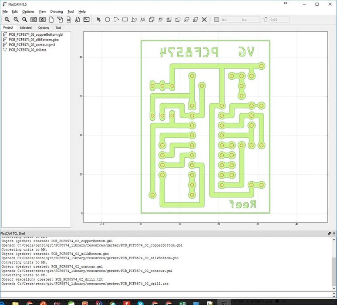This screenshot has height=305, width=337.
Task: Open the View menu
Action: pyautogui.click(x=42, y=11)
